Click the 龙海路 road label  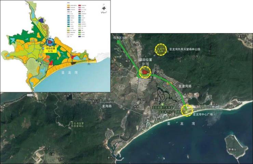(x=108, y=106)
